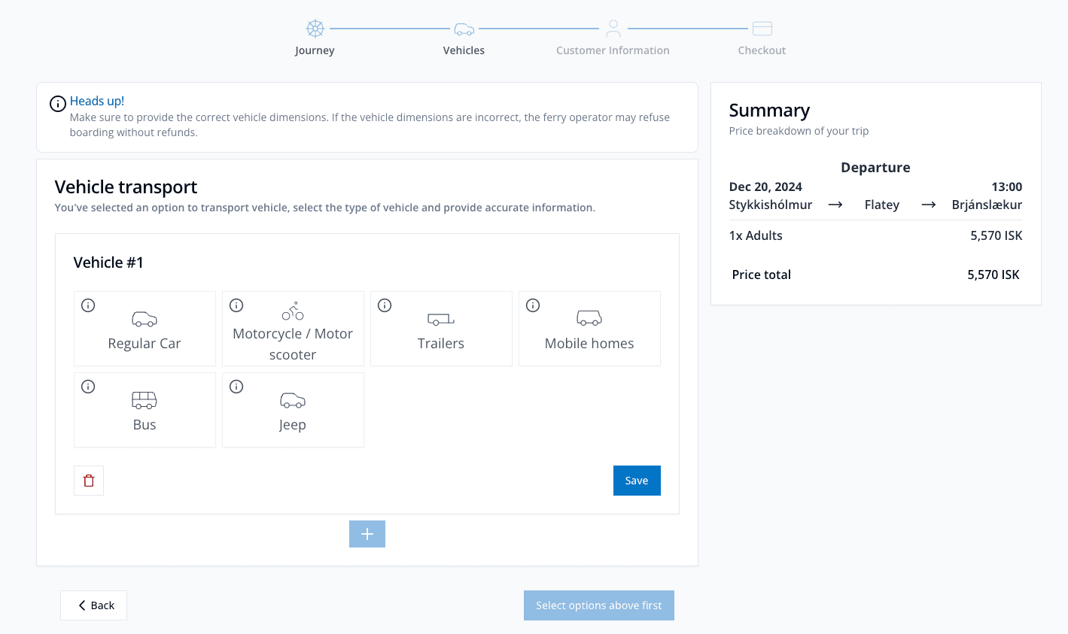Save the Vehicle #1 details

[637, 481]
